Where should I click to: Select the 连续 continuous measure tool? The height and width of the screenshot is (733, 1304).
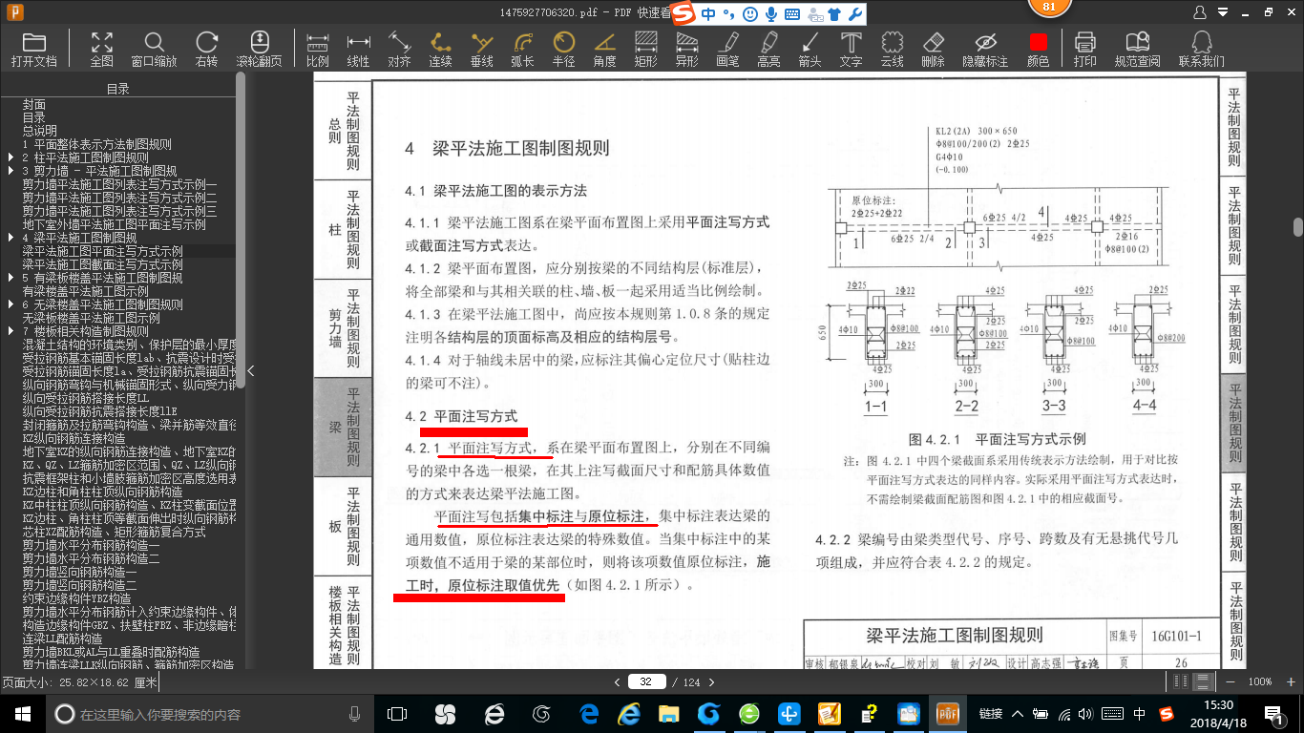click(x=440, y=50)
